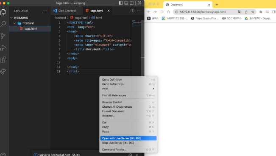Open Live Share icon in activity bar
The width and height of the screenshot is (276, 156).
click(x=3, y=71)
